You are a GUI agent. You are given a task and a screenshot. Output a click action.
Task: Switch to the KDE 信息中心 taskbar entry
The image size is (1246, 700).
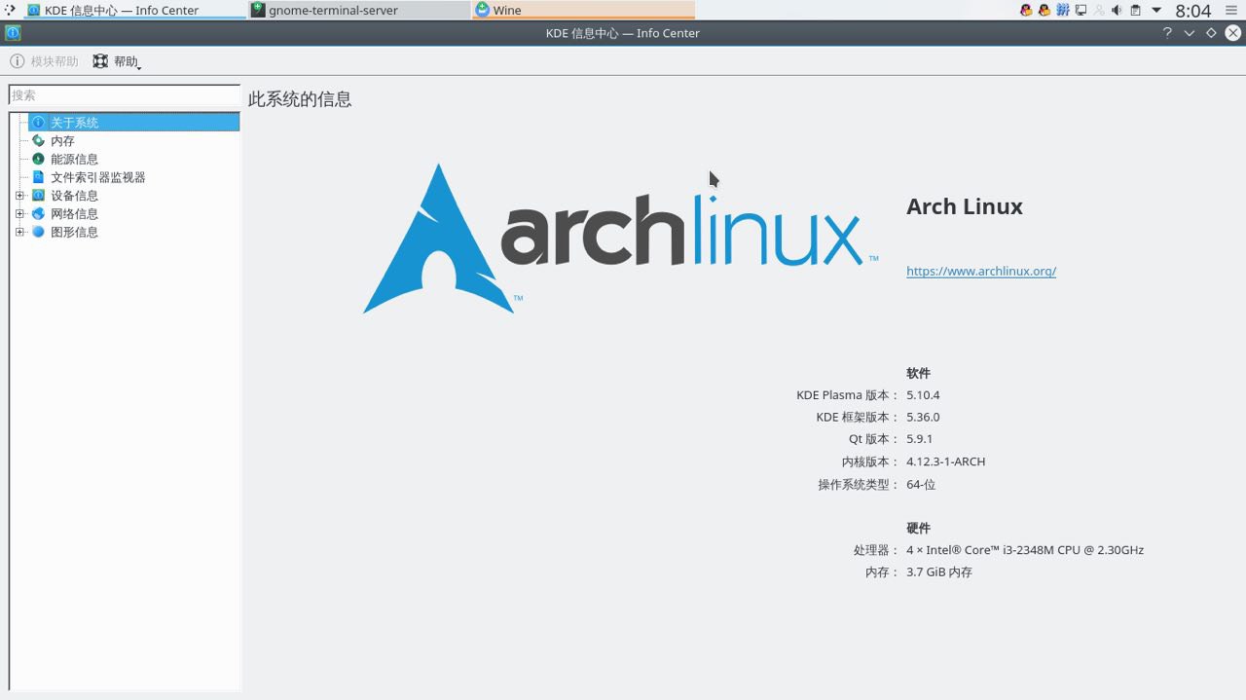click(134, 10)
